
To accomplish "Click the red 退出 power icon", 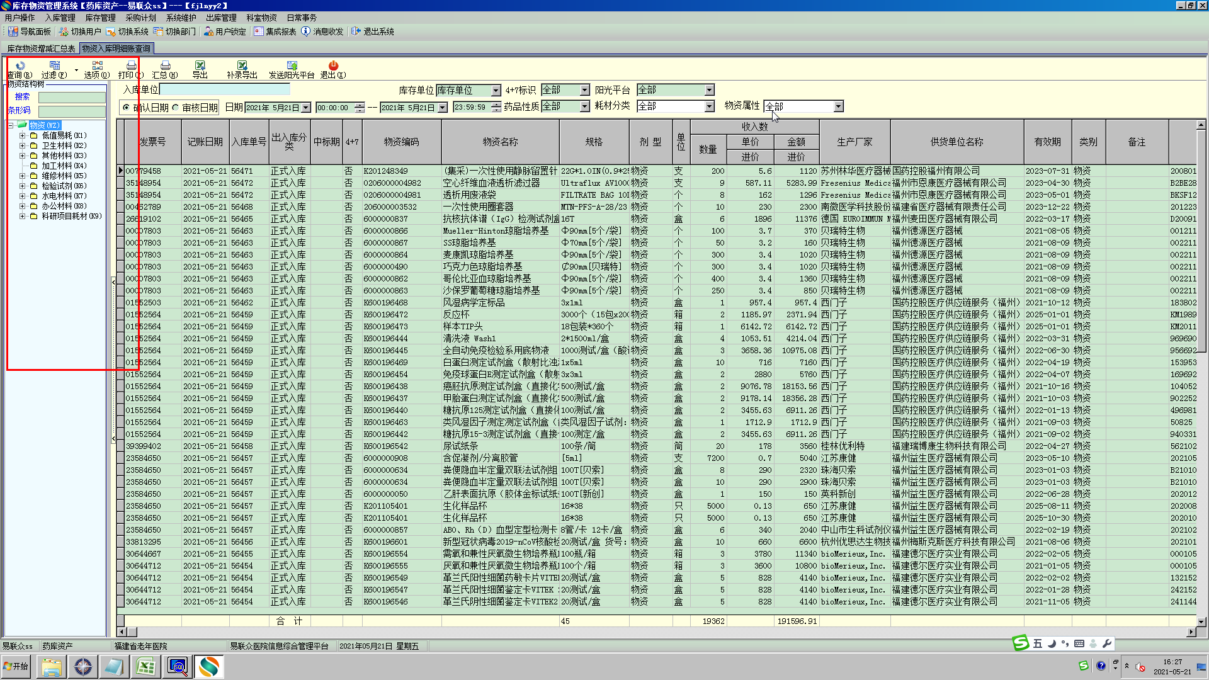I will [333, 66].
